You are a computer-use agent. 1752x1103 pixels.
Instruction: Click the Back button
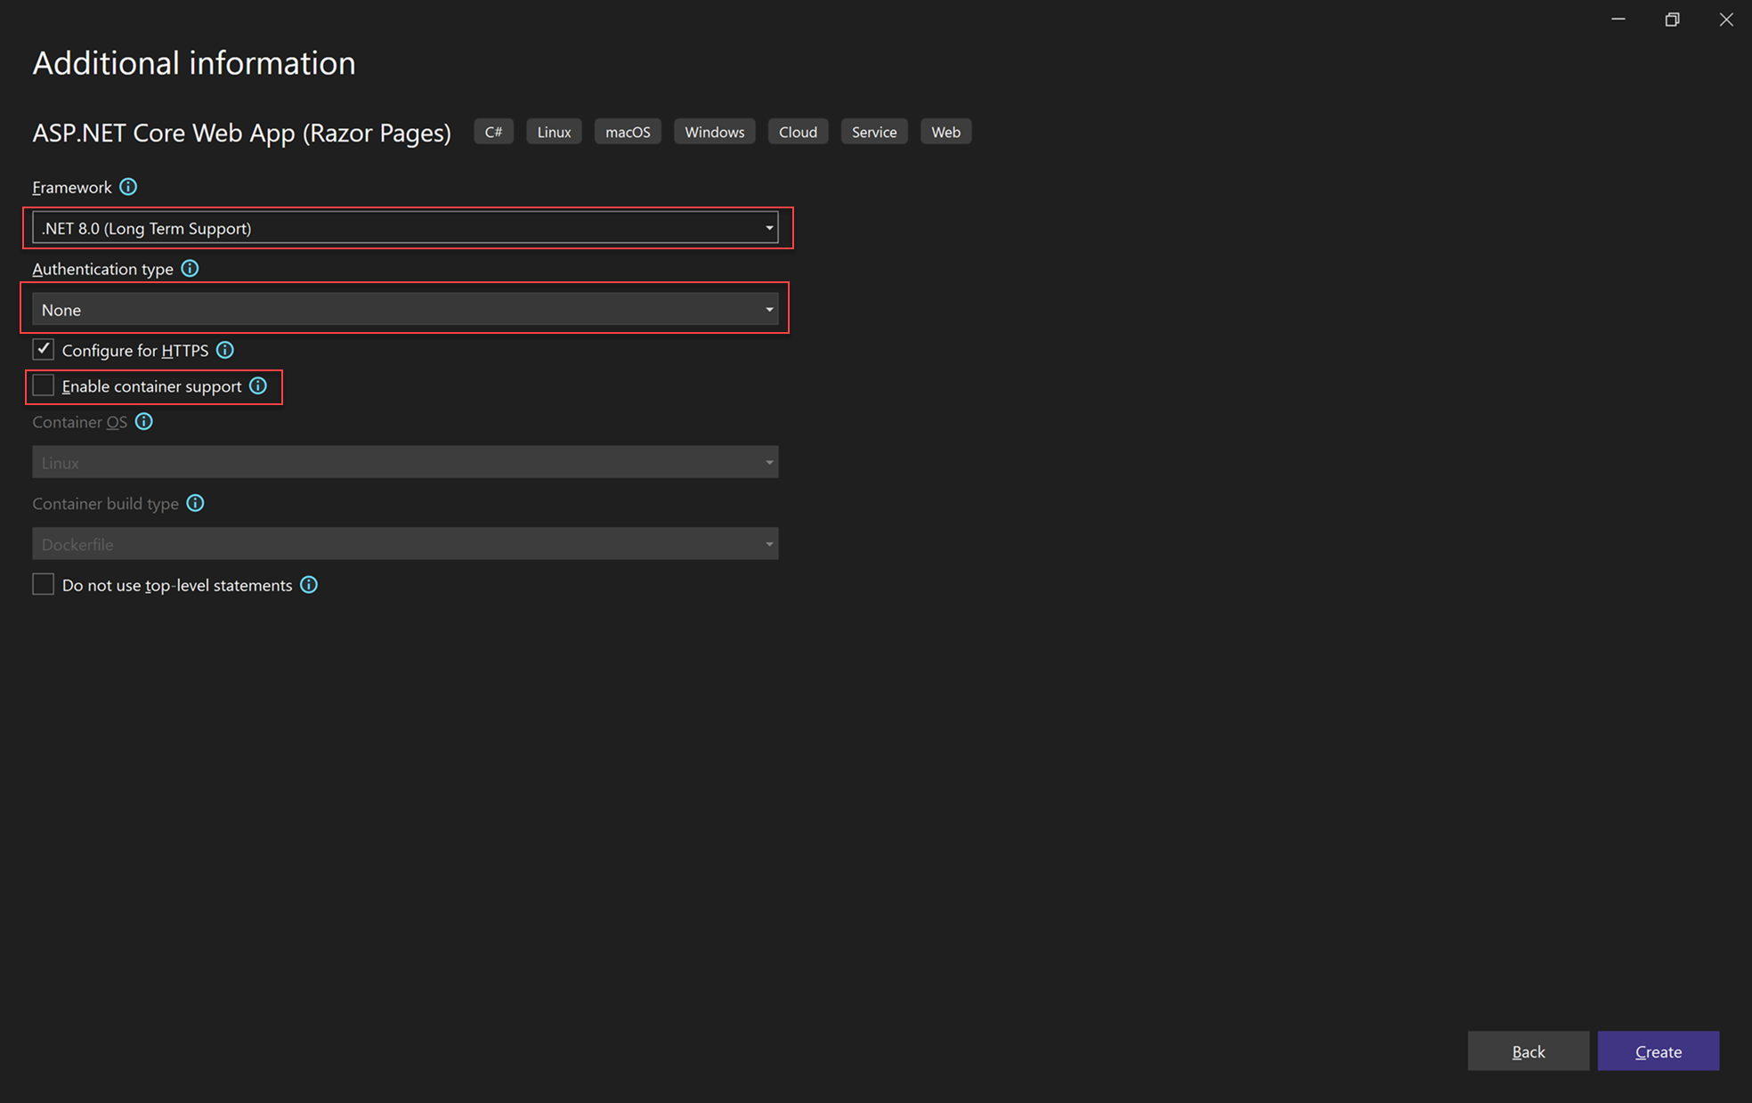1529,1050
